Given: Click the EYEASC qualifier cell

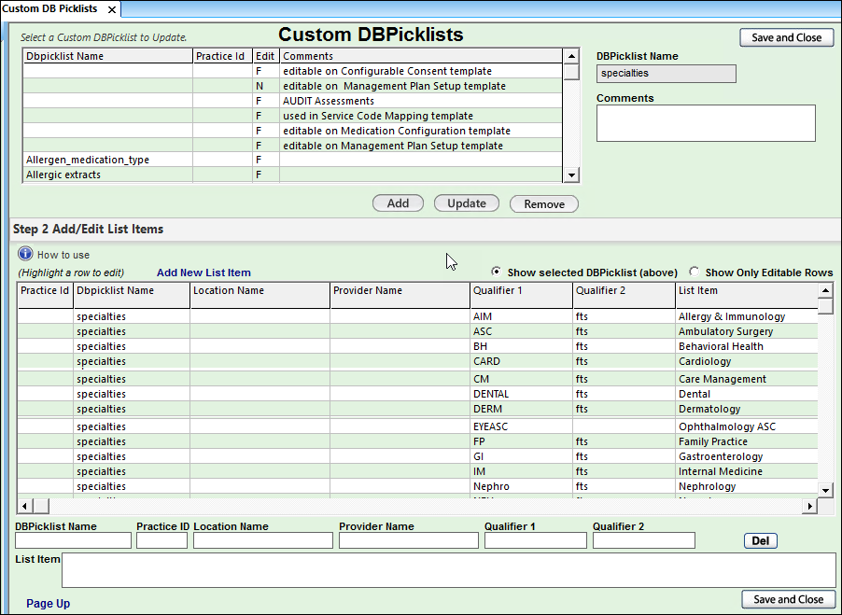Looking at the screenshot, I should (521, 427).
